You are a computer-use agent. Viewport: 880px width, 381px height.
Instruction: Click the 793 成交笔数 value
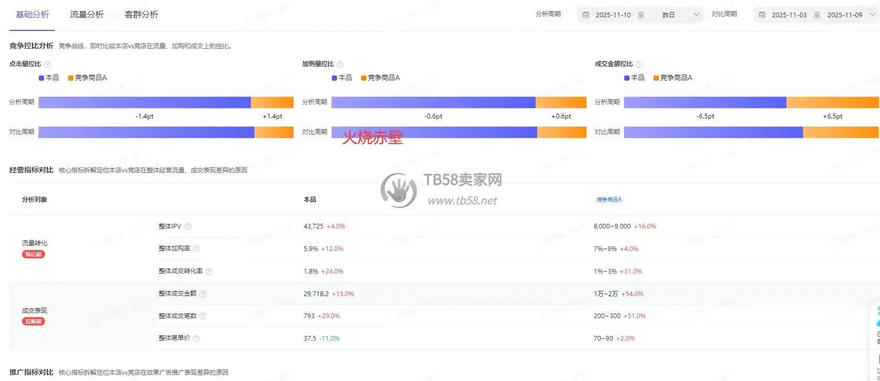[x=309, y=316]
